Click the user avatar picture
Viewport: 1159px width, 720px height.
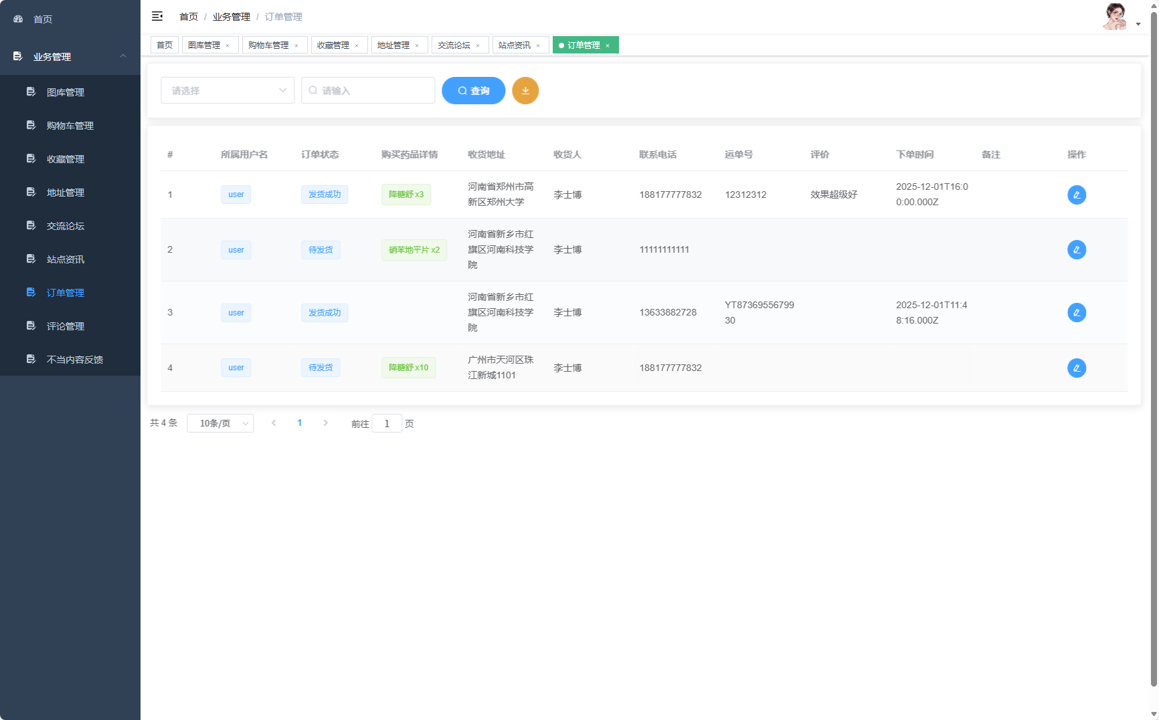(1114, 17)
